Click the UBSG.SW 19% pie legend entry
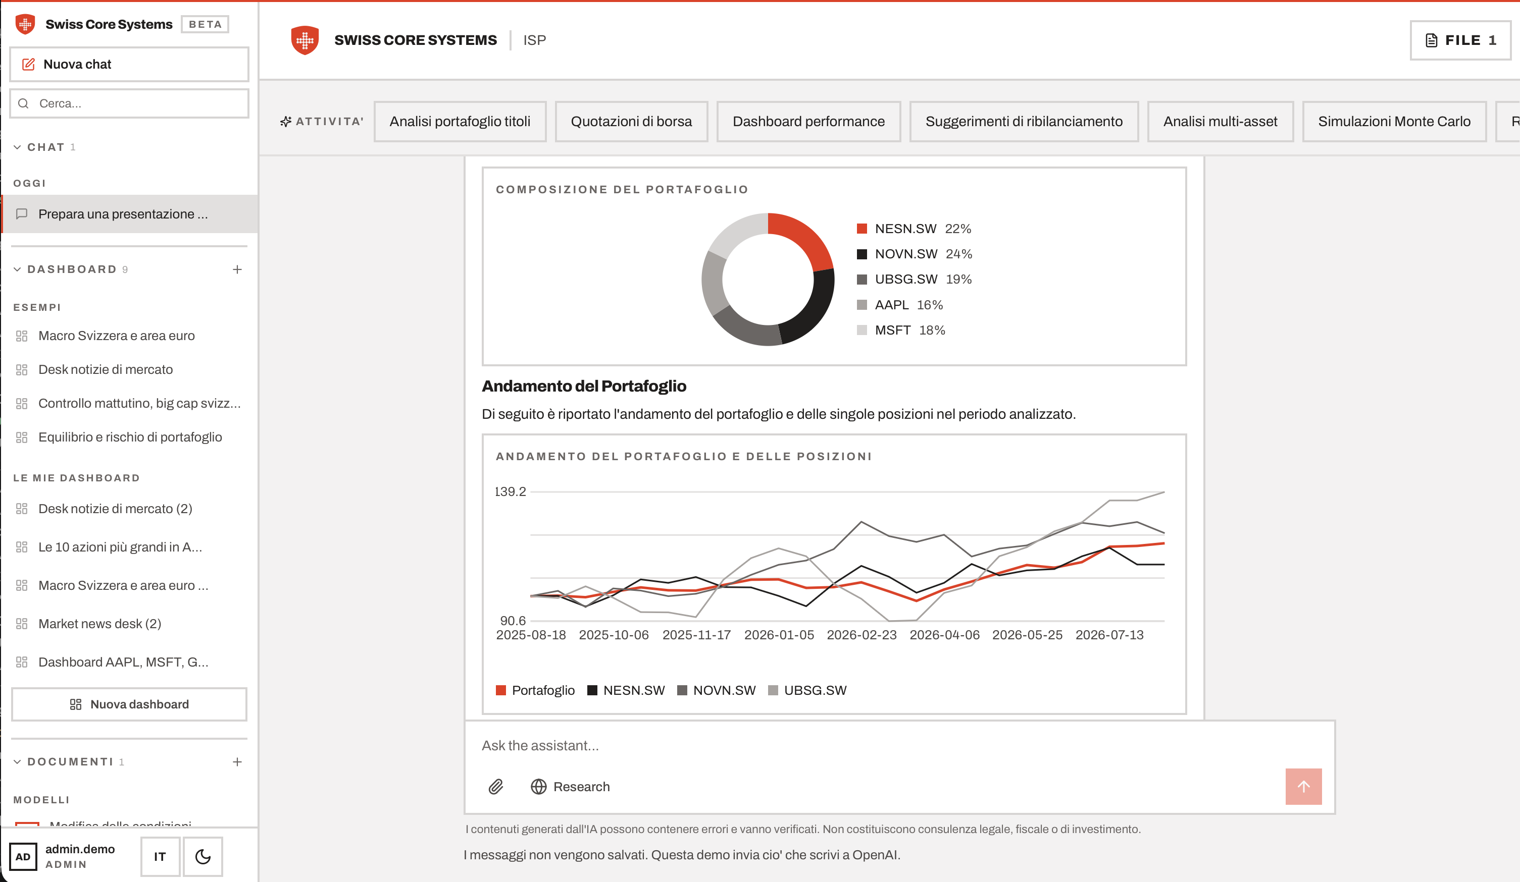Viewport: 1520px width, 882px height. tap(915, 280)
